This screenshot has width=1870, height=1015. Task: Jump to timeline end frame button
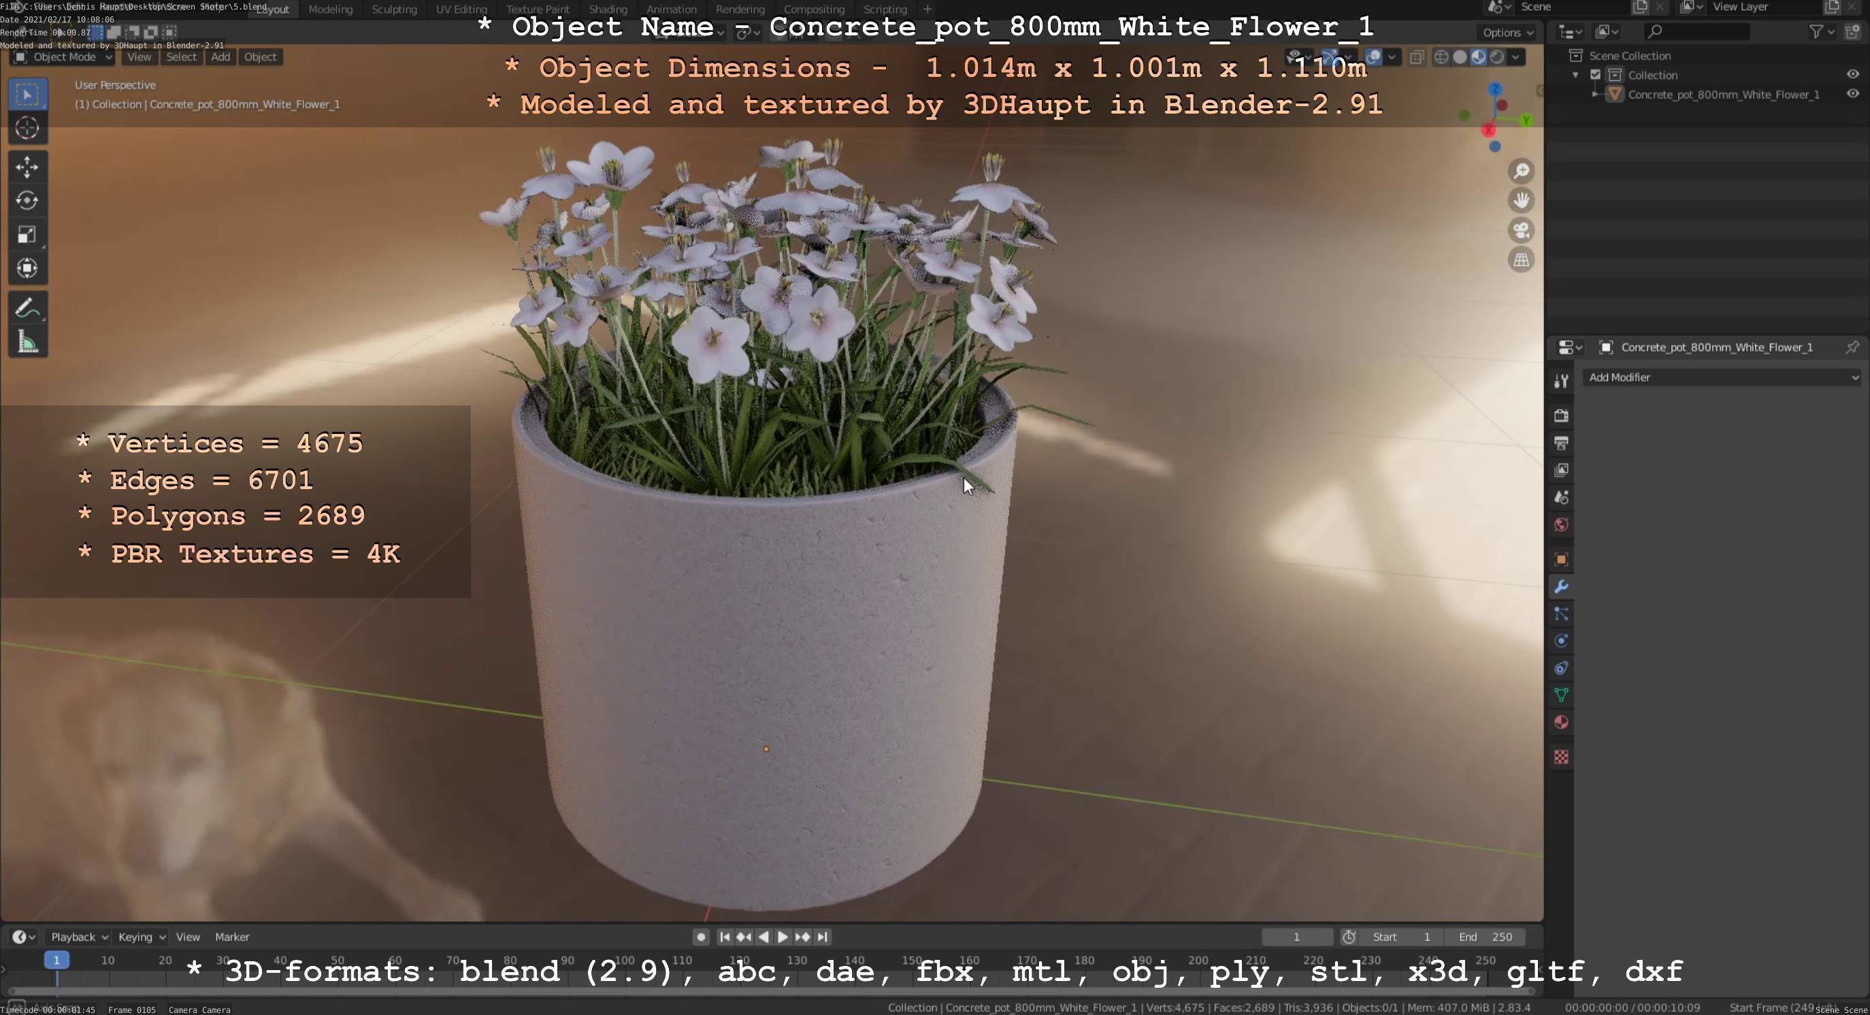(823, 937)
